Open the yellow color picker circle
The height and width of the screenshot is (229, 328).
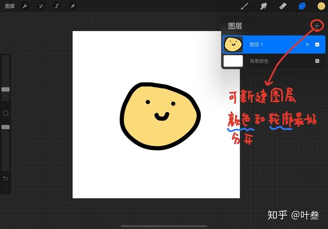click(x=321, y=6)
